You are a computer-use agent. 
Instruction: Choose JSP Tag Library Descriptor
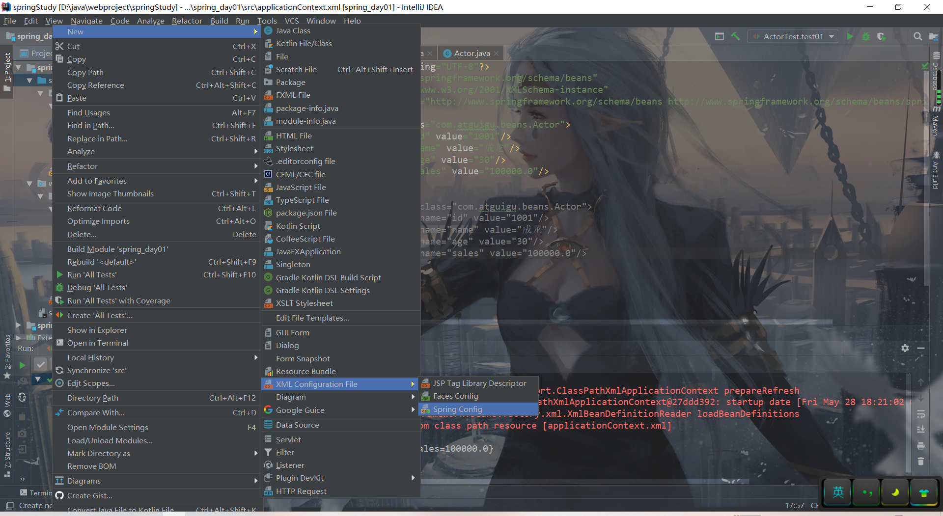point(479,383)
